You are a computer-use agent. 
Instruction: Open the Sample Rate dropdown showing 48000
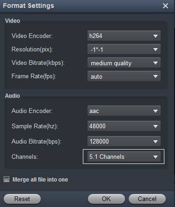coord(124,126)
